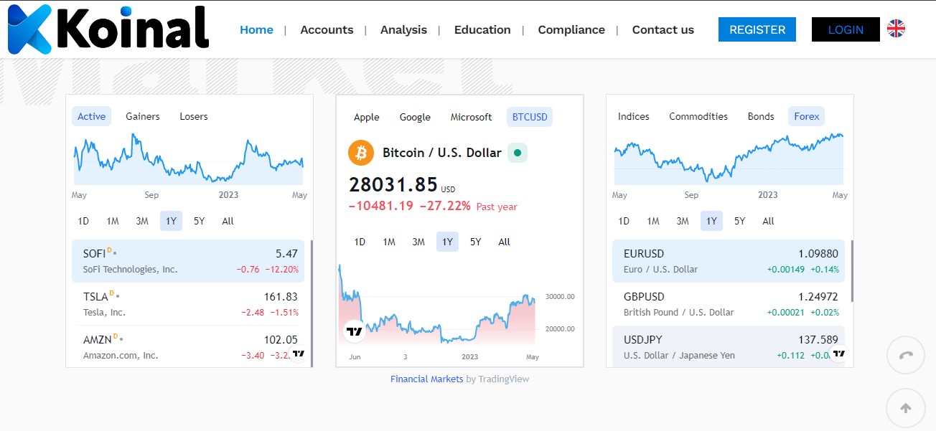Click TradingView logo in Forex widget
Image resolution: width=936 pixels, height=431 pixels.
pyautogui.click(x=838, y=354)
